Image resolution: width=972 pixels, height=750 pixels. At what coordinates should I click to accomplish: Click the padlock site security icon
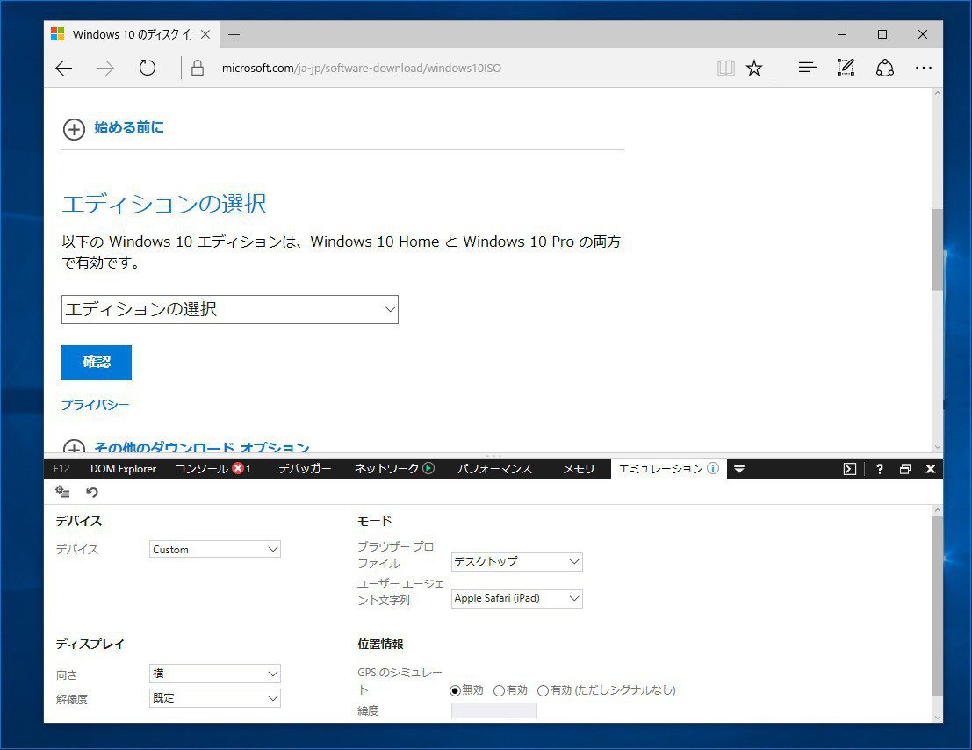198,69
